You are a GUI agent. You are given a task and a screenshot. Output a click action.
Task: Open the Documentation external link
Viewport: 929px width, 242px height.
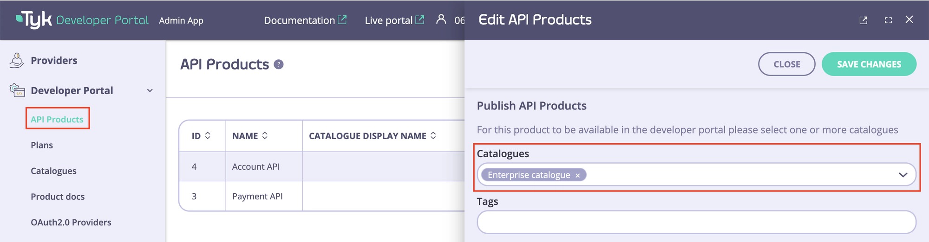(x=305, y=20)
